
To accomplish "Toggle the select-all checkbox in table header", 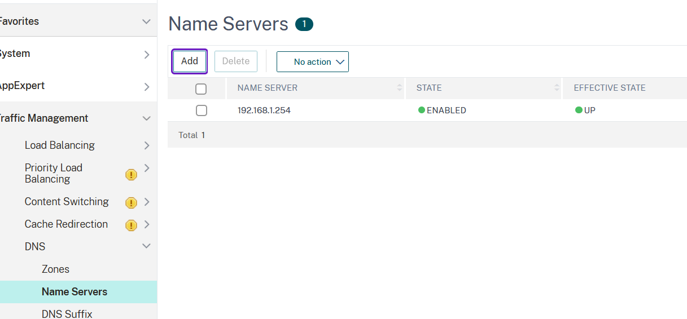I will click(201, 88).
